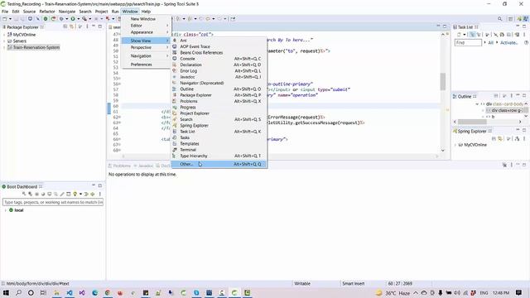This screenshot has width=530, height=298.
Task: Select Console in the Show View submenu
Action: 218,59
